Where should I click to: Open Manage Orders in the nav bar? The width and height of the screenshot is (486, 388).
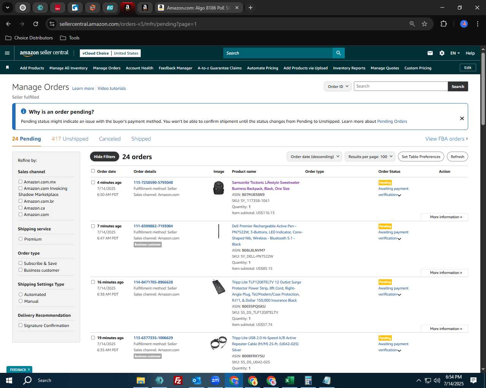tap(107, 68)
